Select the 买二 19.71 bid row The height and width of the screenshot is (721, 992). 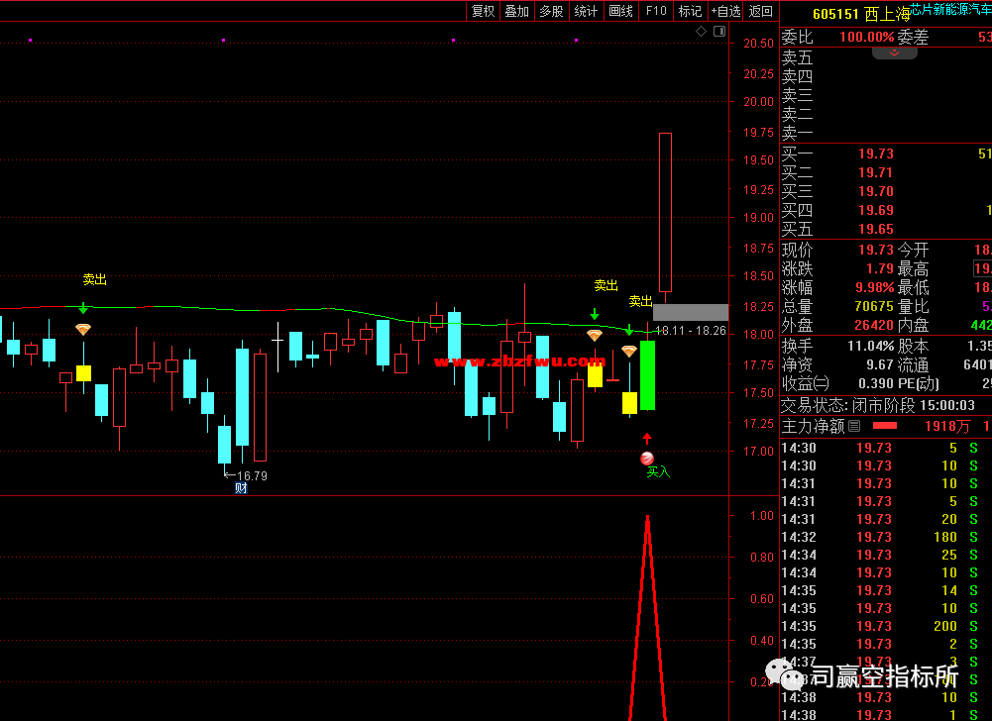[886, 172]
